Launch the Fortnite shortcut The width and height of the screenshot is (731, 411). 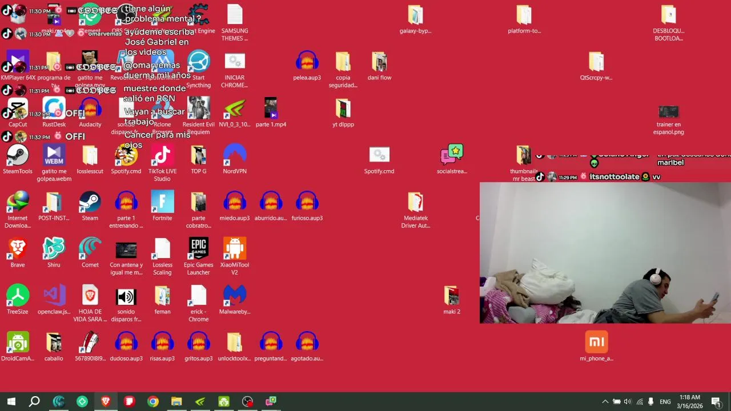162,207
